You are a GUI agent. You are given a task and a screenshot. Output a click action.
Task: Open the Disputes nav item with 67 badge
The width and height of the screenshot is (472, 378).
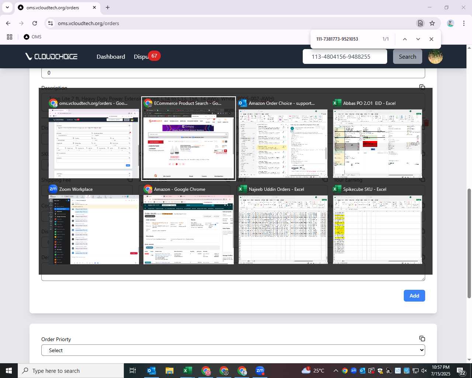tap(146, 56)
